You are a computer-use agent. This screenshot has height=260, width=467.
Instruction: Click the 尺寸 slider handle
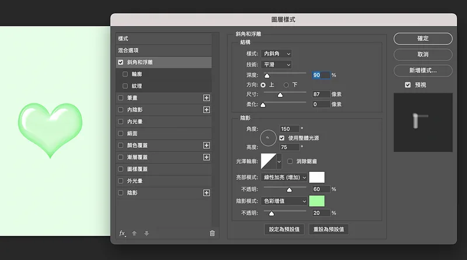[280, 95]
